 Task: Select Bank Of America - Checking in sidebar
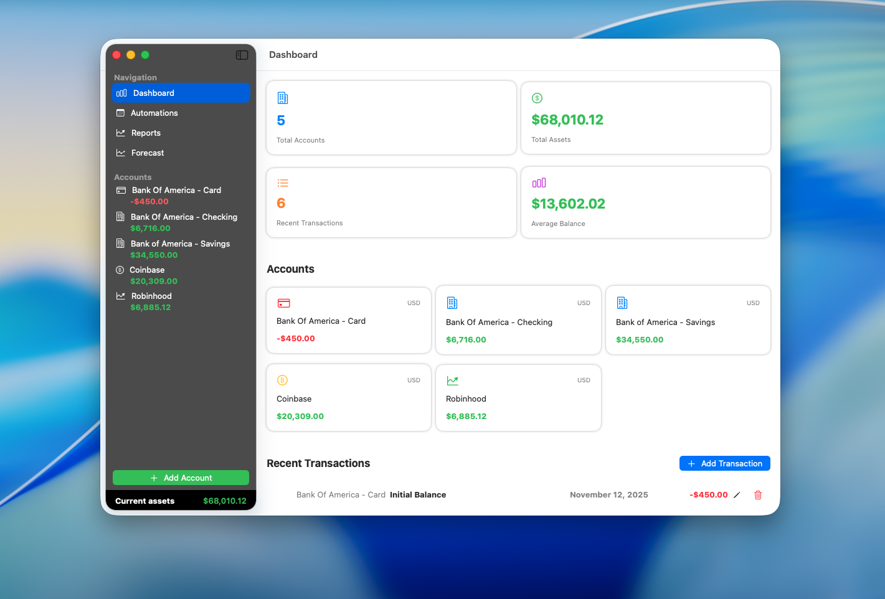click(183, 217)
